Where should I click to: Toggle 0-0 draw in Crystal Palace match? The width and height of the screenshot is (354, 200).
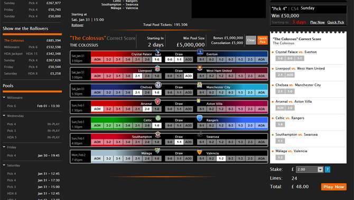[170, 59]
